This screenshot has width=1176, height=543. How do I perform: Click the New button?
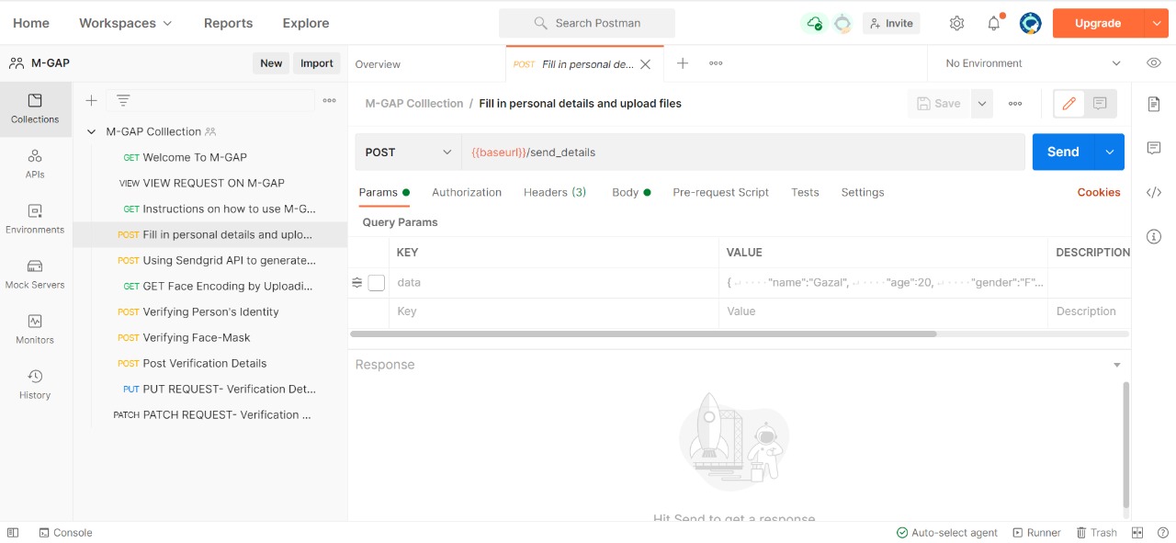click(271, 63)
